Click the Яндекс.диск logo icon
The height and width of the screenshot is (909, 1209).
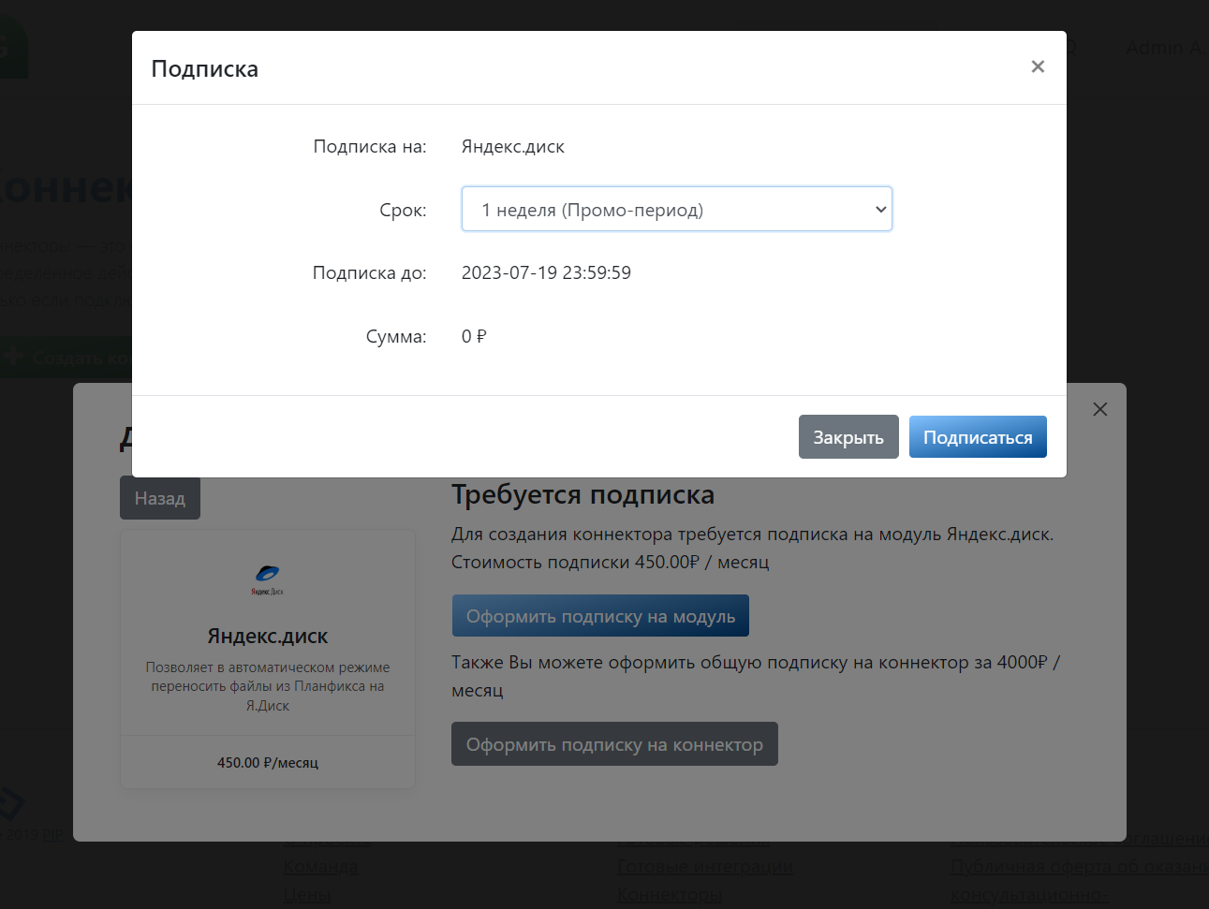pyautogui.click(x=267, y=579)
